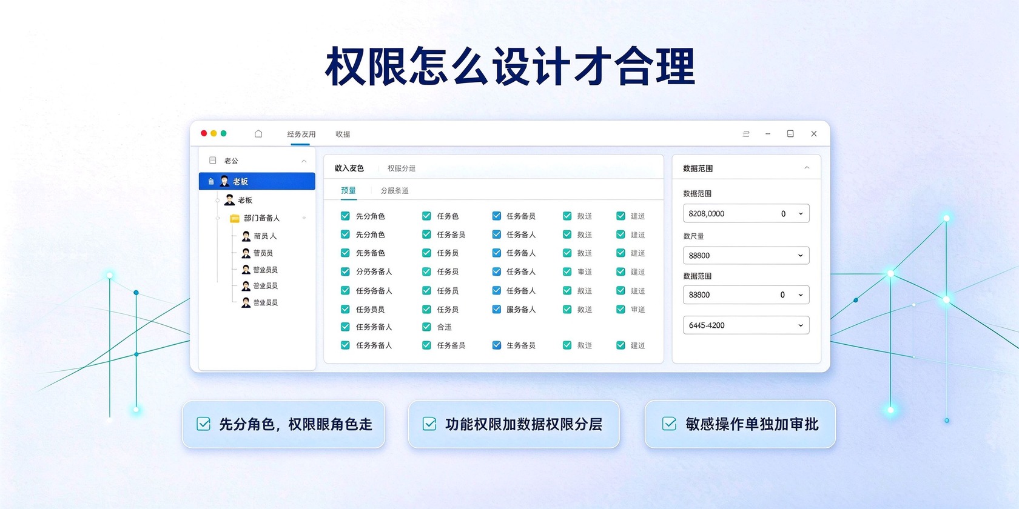The image size is (1019, 509).
Task: Click the green traffic light dot
Action: click(223, 133)
